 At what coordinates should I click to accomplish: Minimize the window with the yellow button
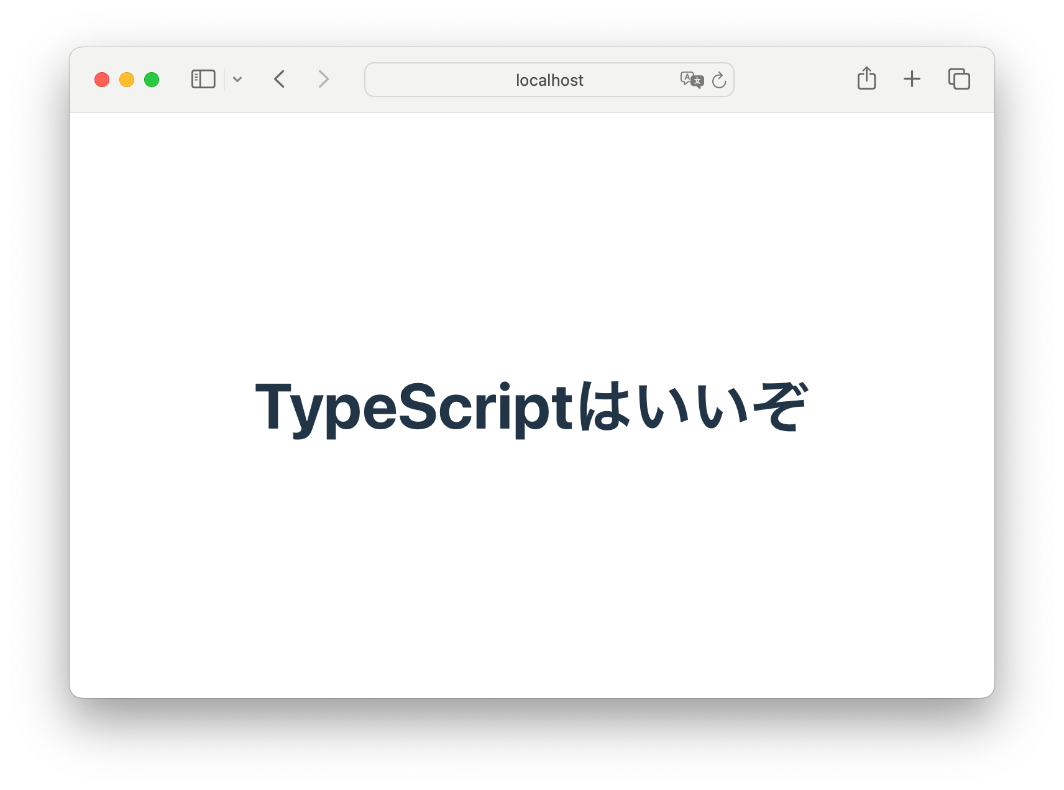[126, 79]
